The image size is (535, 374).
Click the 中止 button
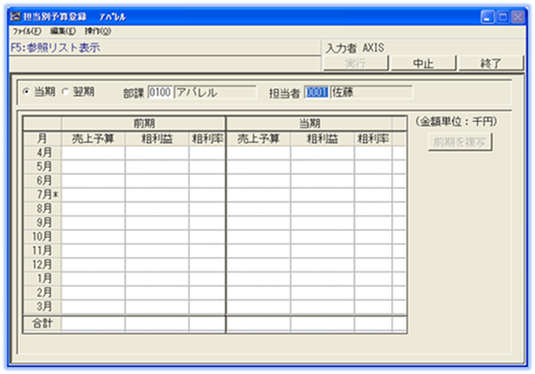pyautogui.click(x=423, y=63)
